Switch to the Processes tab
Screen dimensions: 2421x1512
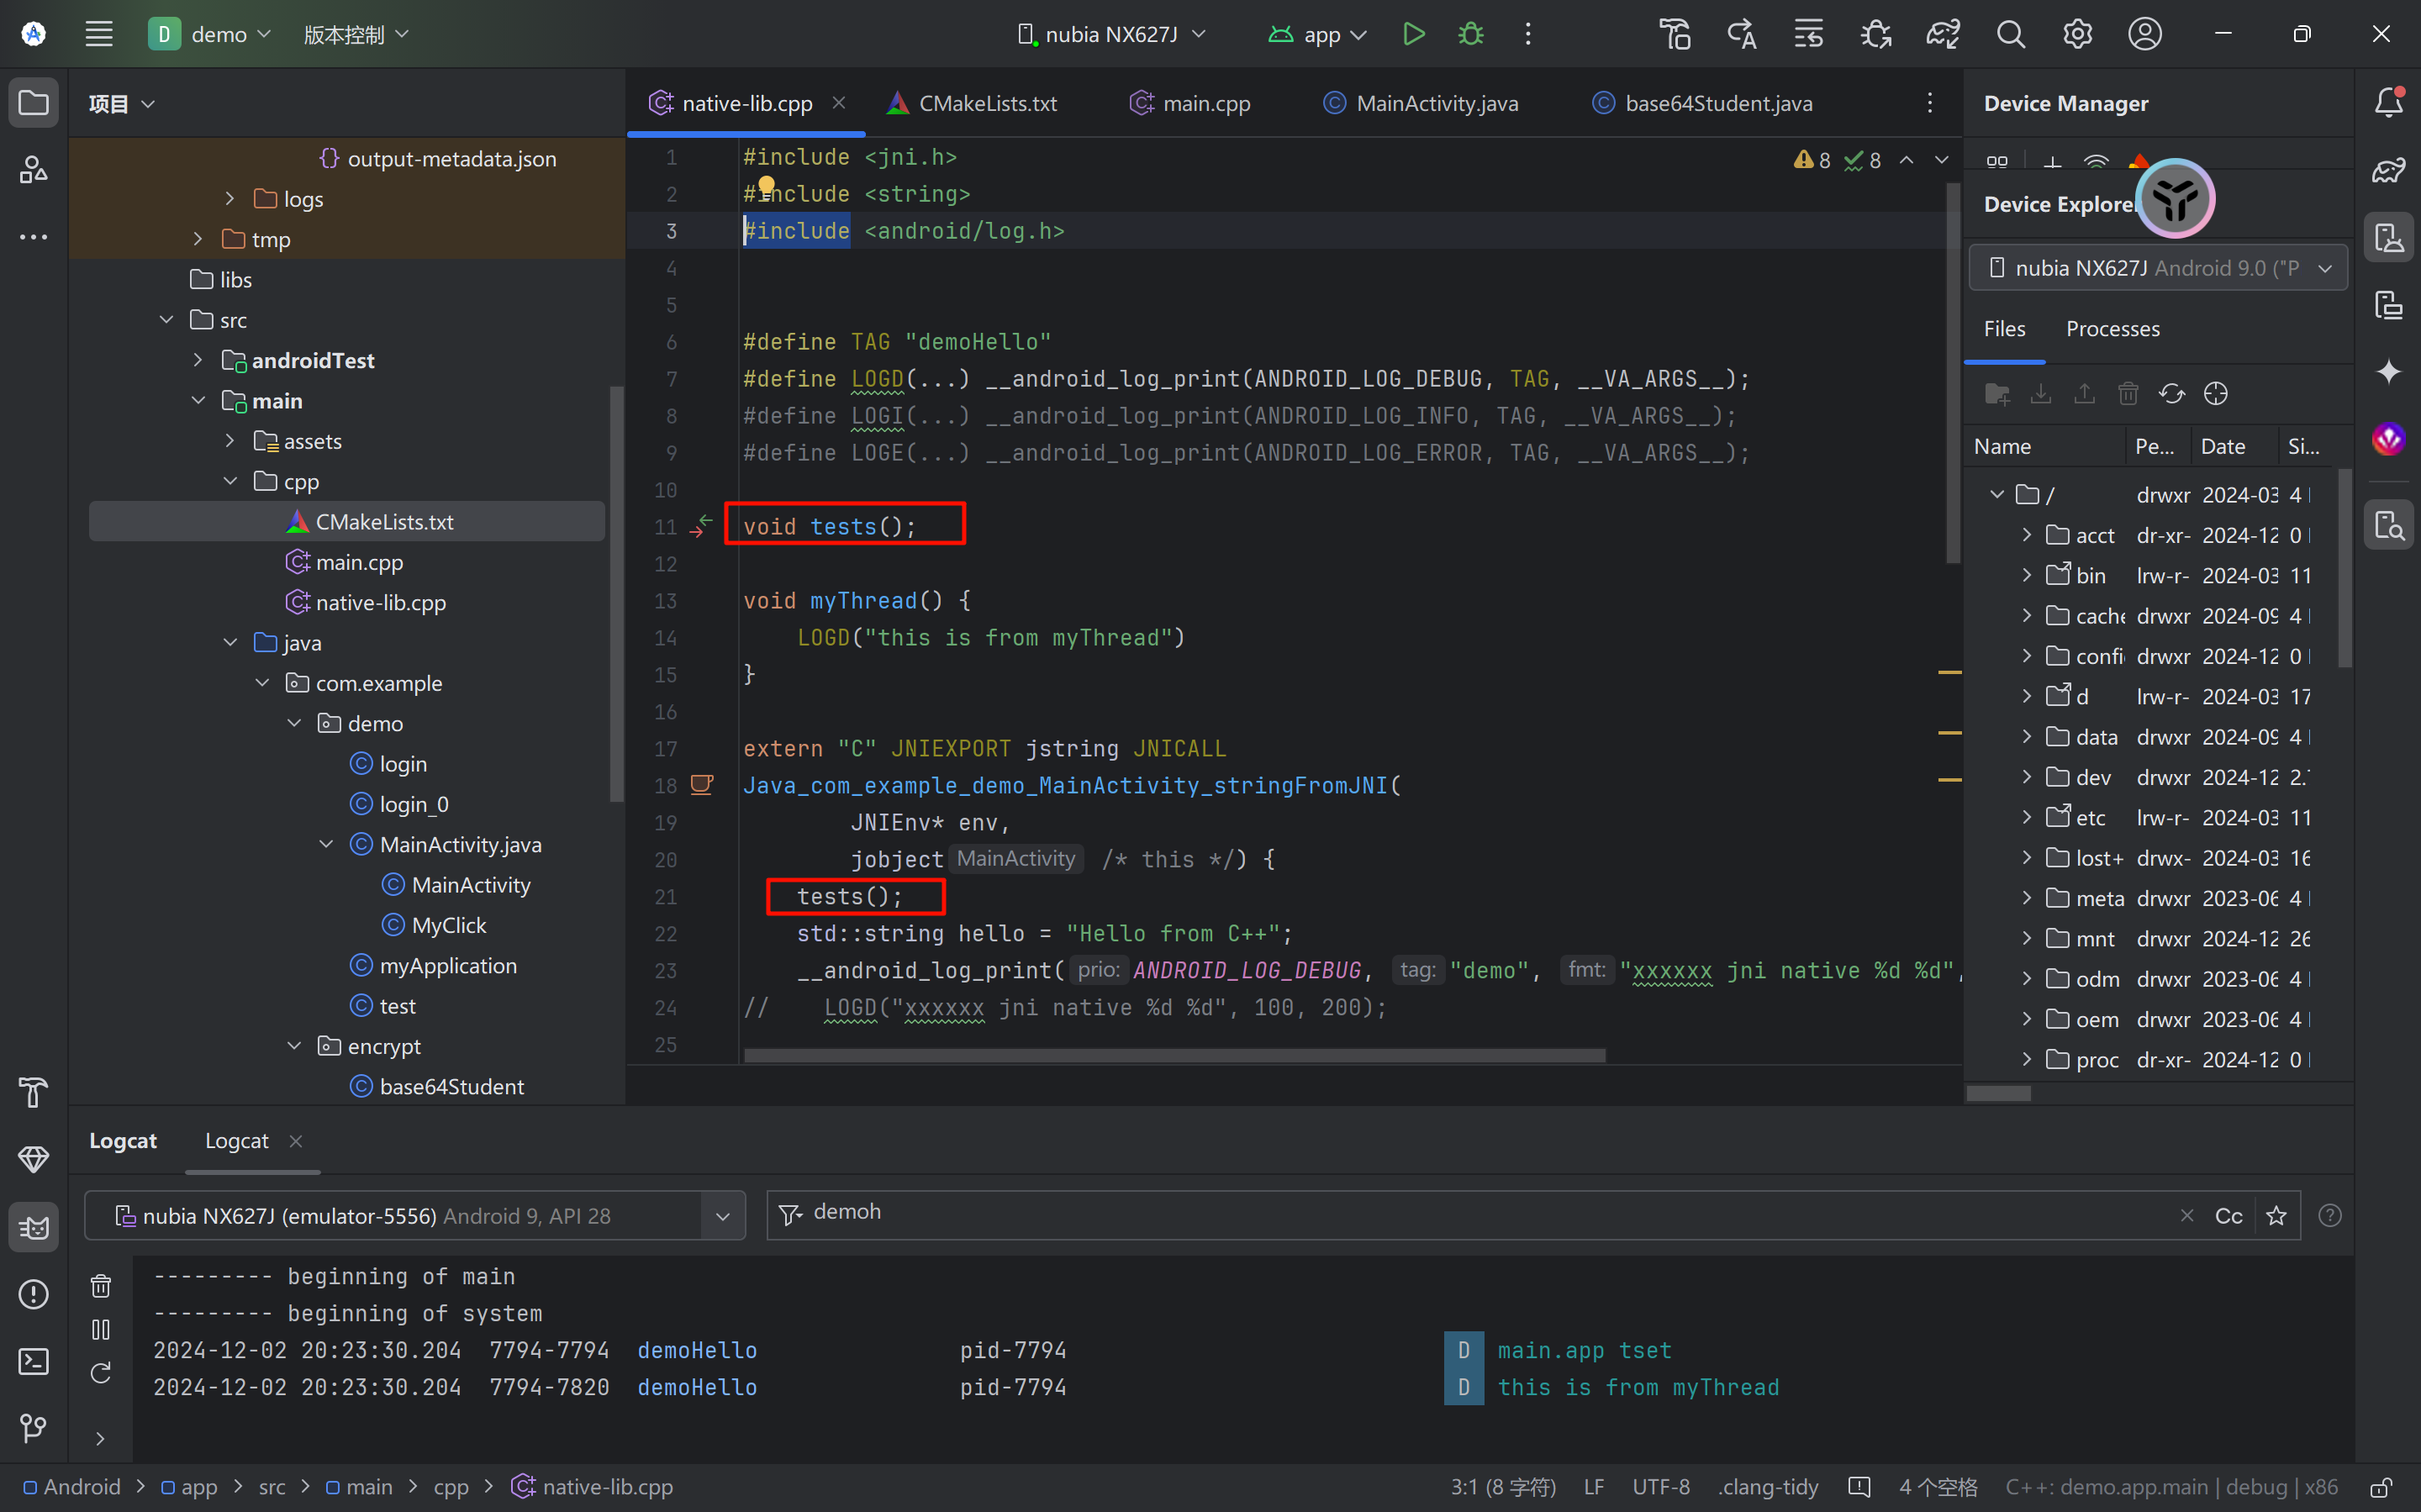(x=2112, y=329)
